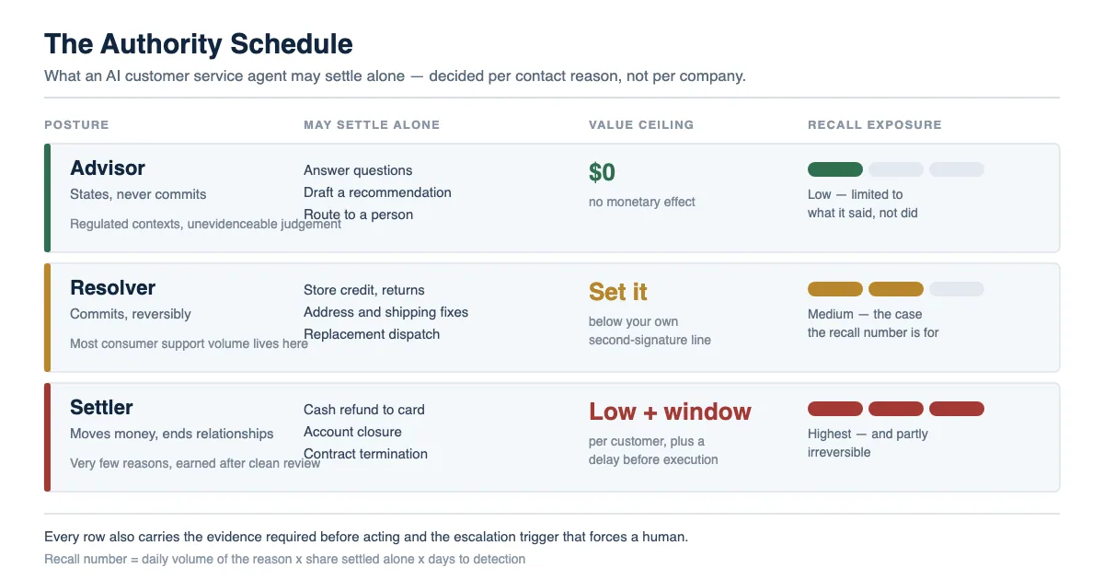The width and height of the screenshot is (1104, 580).
Task: Click 'Cash refund to card' item
Action: [x=364, y=410]
